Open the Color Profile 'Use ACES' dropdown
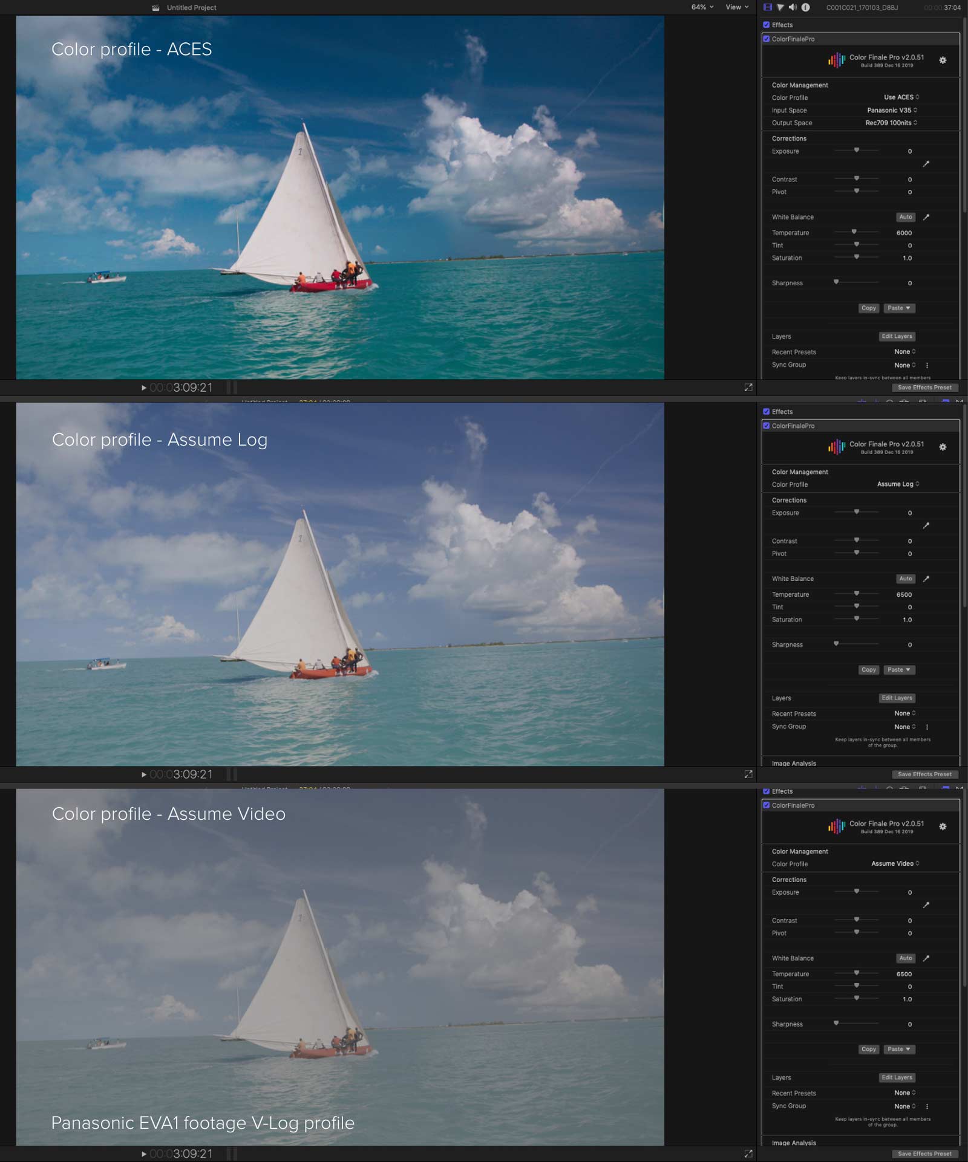Viewport: 968px width, 1162px height. [x=901, y=97]
